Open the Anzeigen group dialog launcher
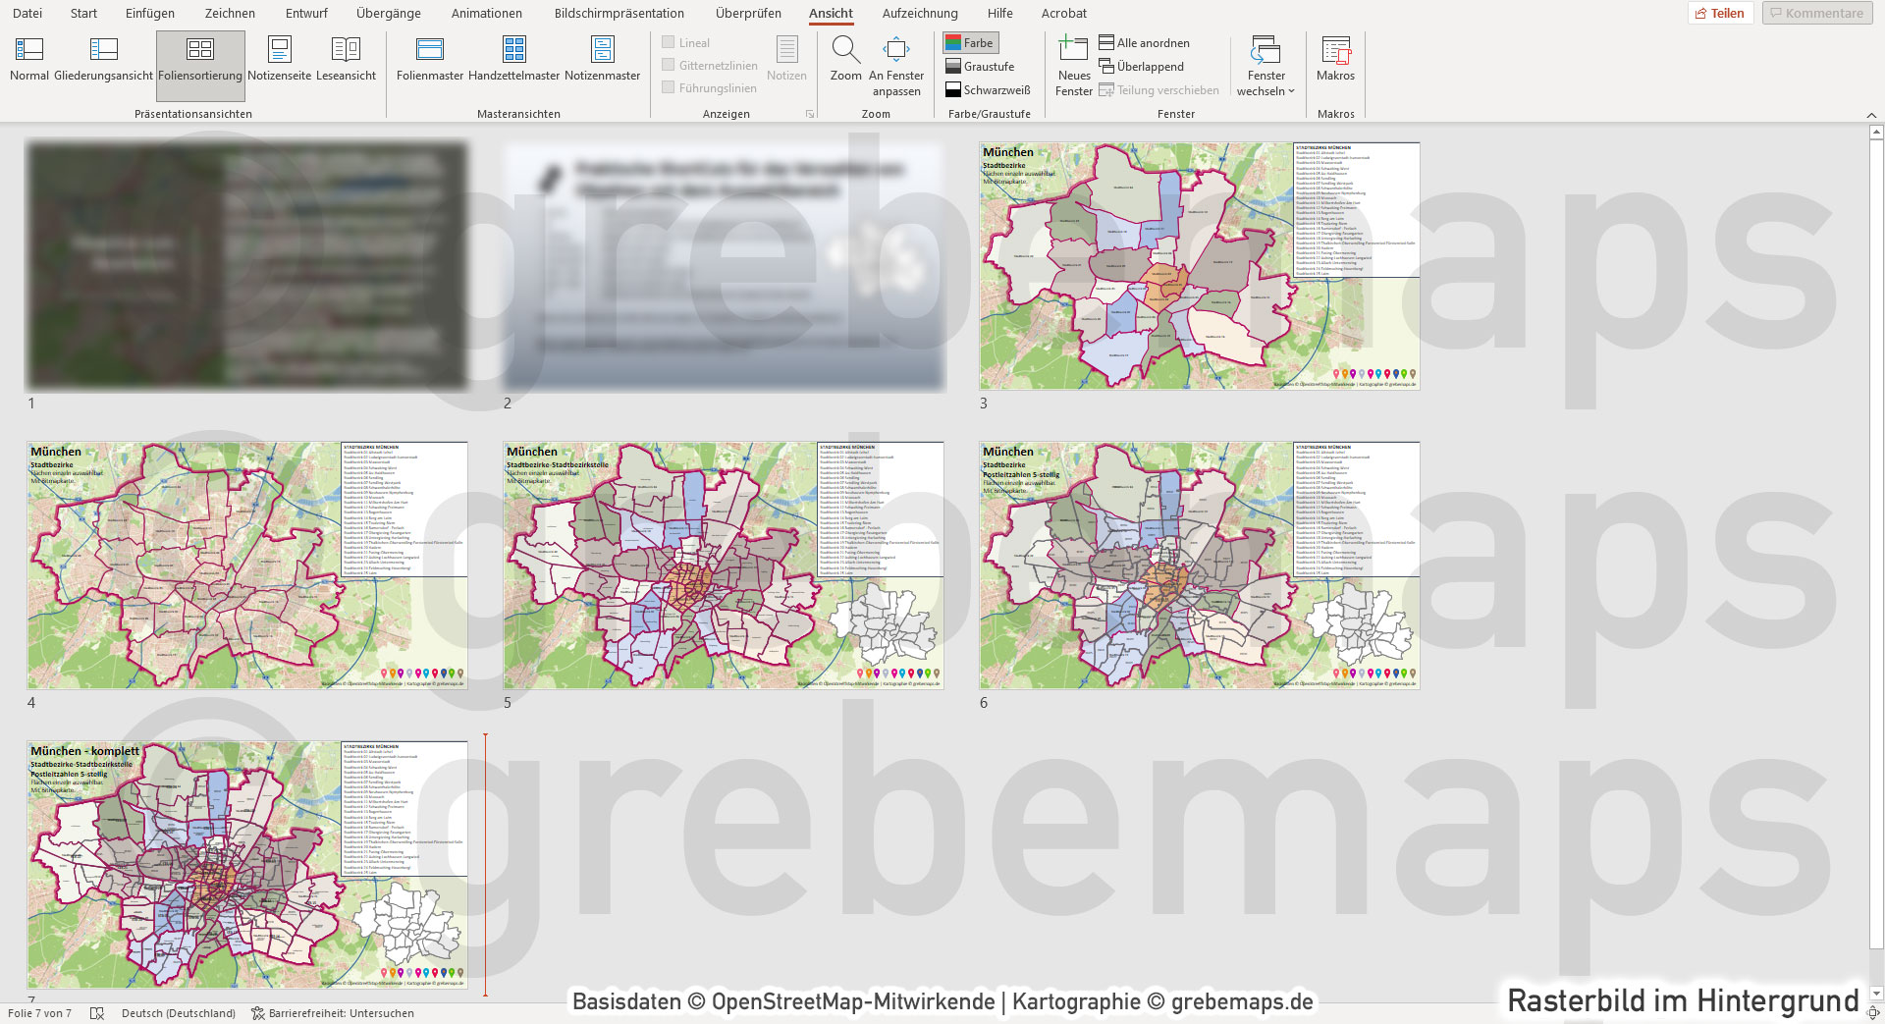This screenshot has width=1885, height=1024. coord(809,113)
